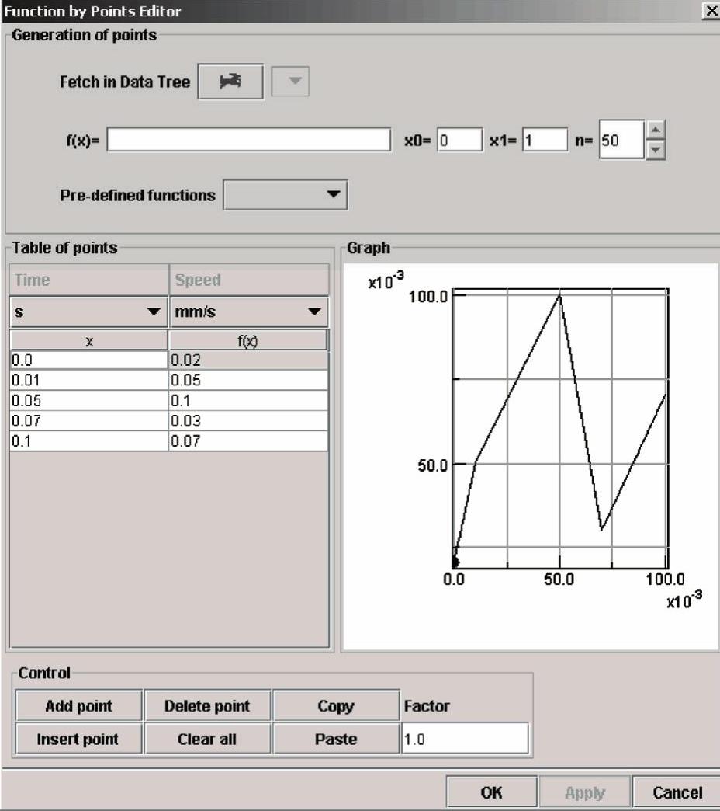The image size is (720, 811).
Task: Confirm the dialog with the OK button
Action: [491, 792]
